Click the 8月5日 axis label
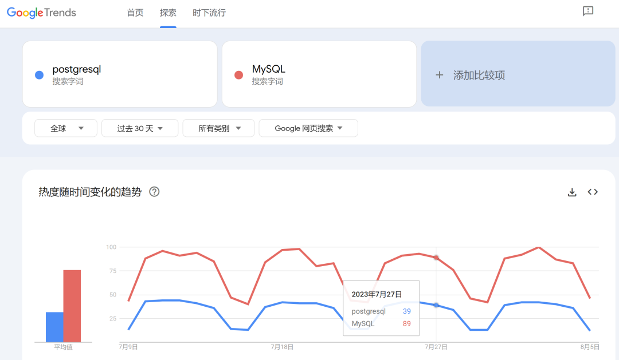Viewport: 619px width, 360px height. pos(590,347)
